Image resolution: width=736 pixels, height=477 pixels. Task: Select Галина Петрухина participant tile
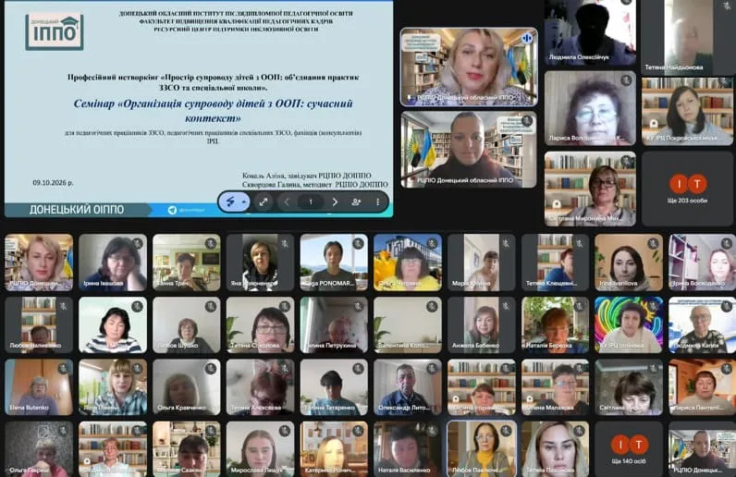coord(334,324)
